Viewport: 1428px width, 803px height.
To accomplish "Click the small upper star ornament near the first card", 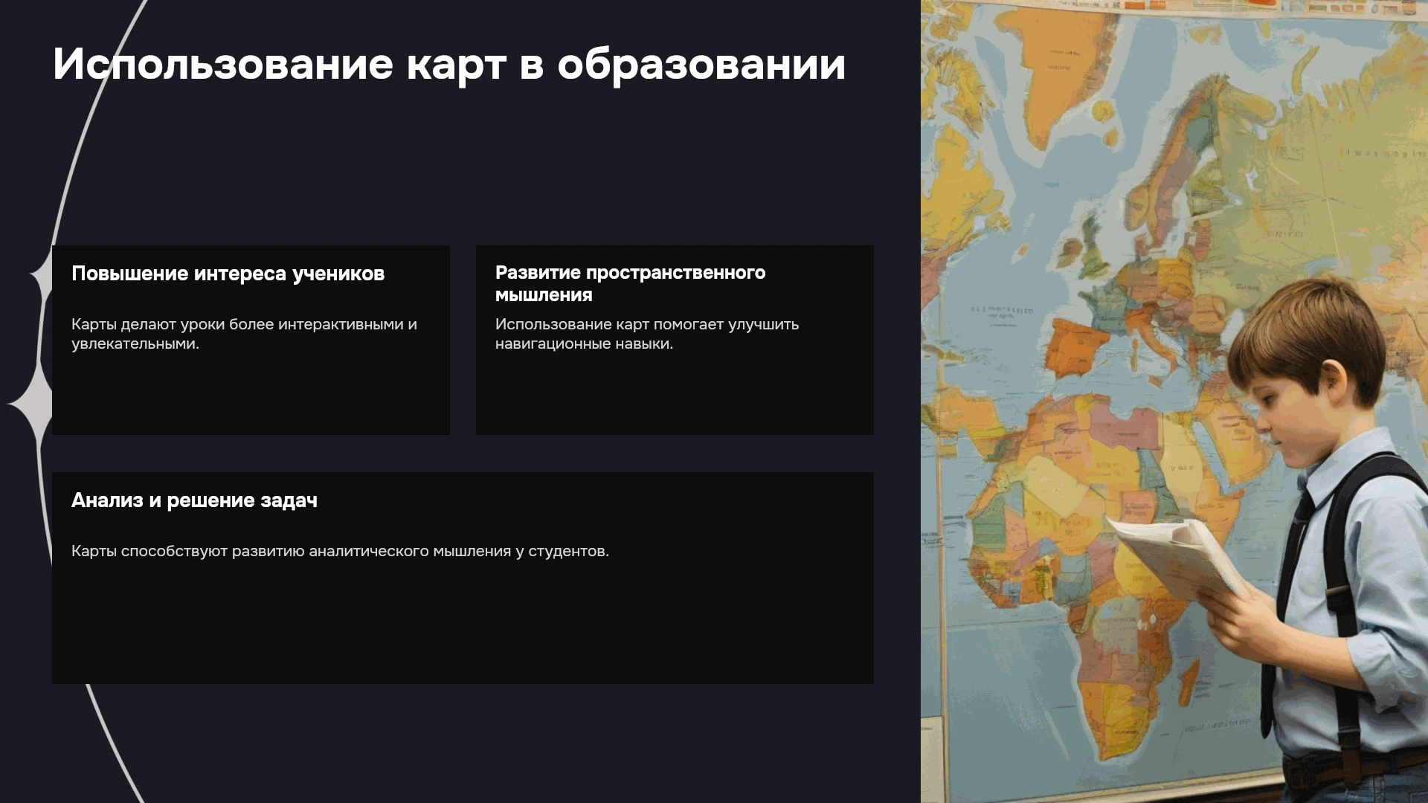I will coord(41,276).
